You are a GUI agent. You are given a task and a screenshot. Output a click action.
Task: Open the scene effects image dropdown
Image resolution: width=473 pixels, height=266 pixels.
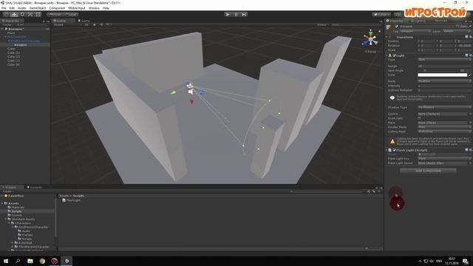click(108, 24)
